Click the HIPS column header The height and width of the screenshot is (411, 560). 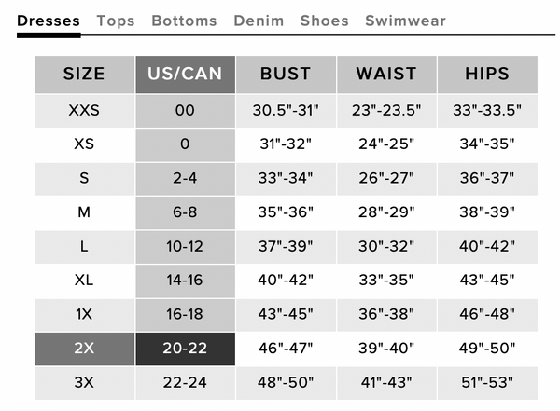(x=487, y=75)
